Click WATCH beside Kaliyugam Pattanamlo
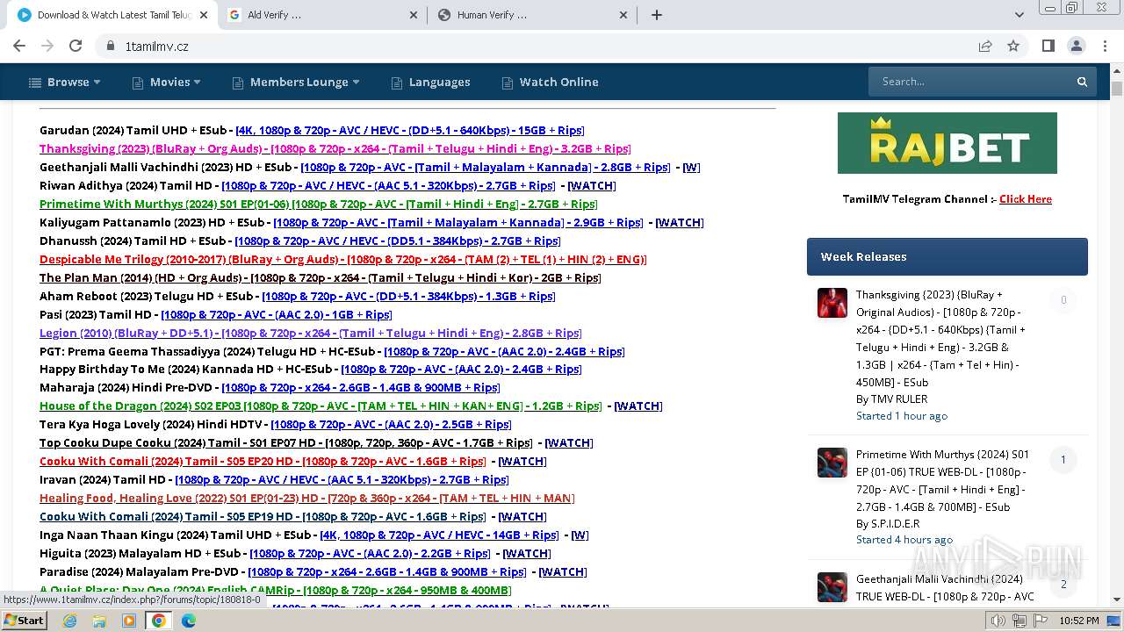 point(679,222)
